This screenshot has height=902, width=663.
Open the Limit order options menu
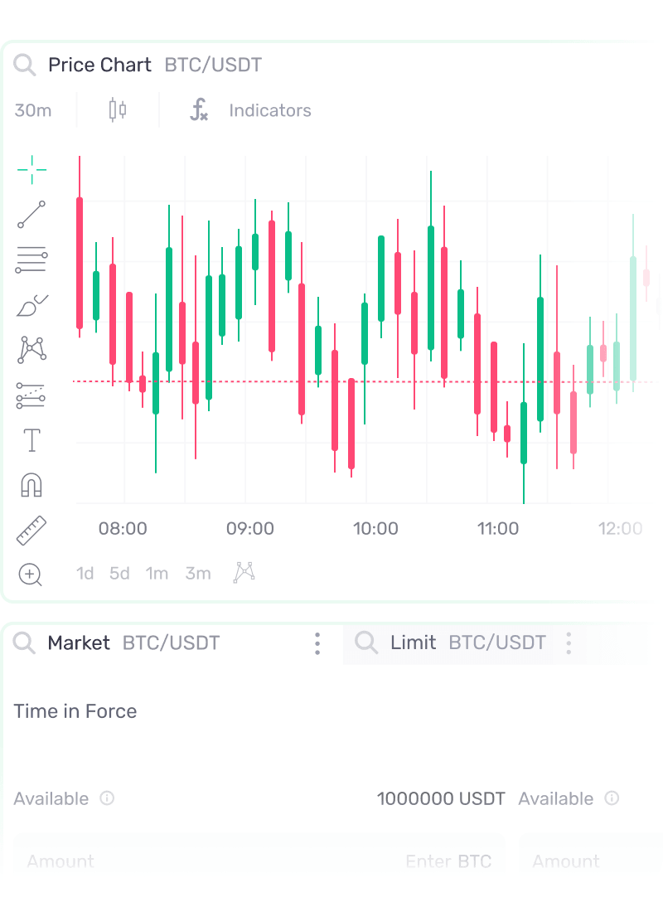pos(569,643)
